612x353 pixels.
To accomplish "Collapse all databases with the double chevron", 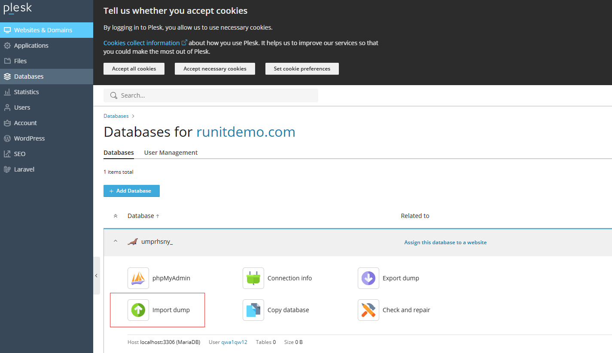I will 115,216.
